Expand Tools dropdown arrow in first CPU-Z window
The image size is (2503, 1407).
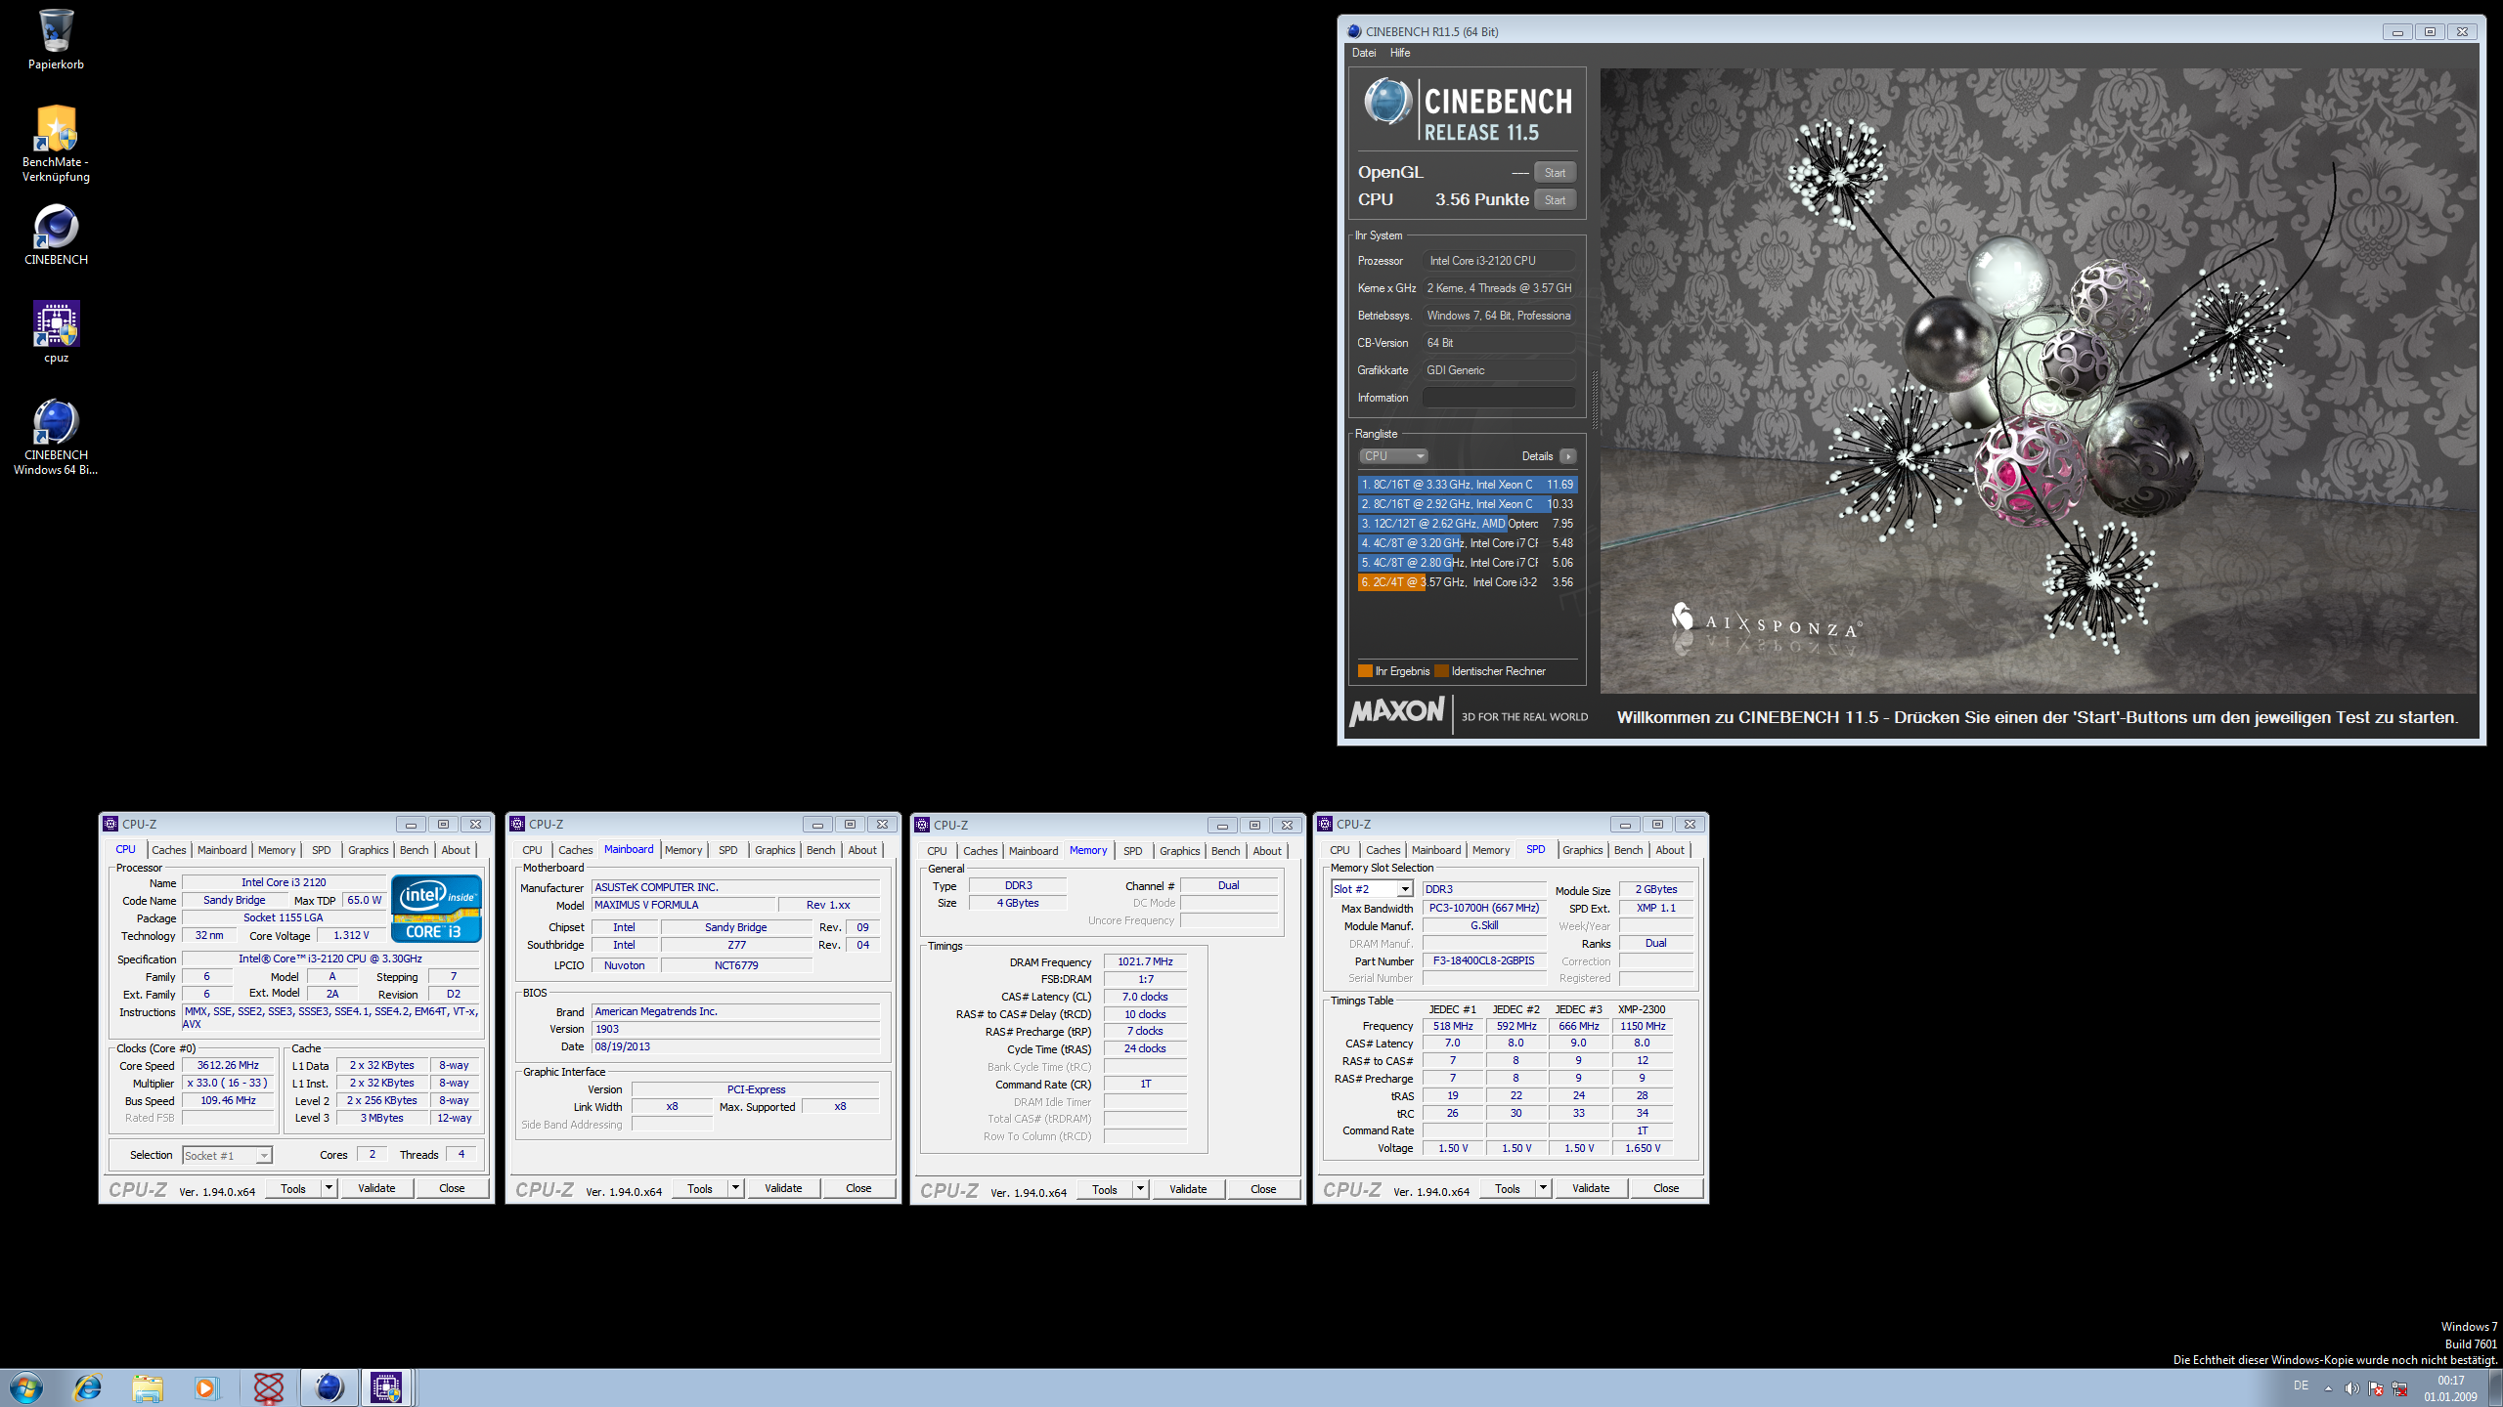coord(329,1188)
